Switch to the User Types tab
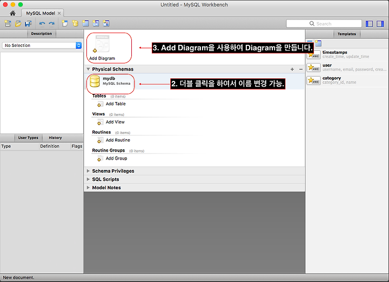Image resolution: width=389 pixels, height=282 pixels. (x=28, y=137)
